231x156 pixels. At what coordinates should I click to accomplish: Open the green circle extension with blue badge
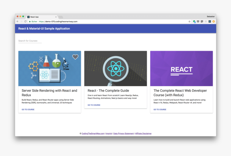pyautogui.click(x=194, y=22)
